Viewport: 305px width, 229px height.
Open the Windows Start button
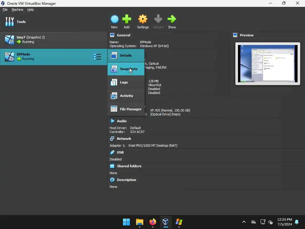126,222
